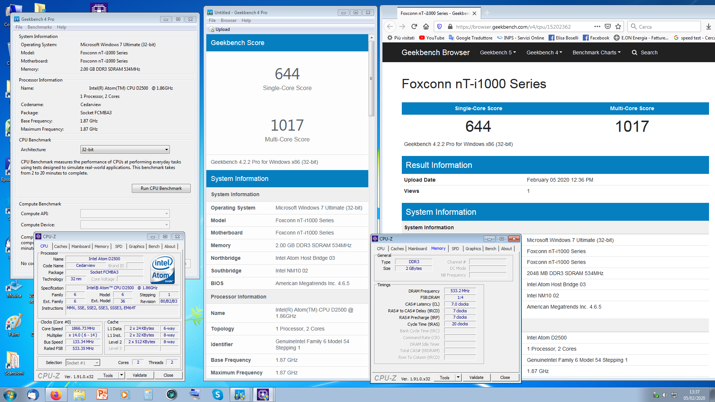
Task: Open Calculator from taskbar
Action: click(x=148, y=395)
